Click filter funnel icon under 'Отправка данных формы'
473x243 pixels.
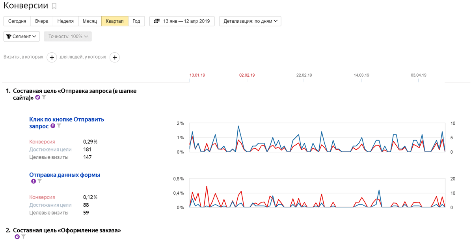coord(39,181)
